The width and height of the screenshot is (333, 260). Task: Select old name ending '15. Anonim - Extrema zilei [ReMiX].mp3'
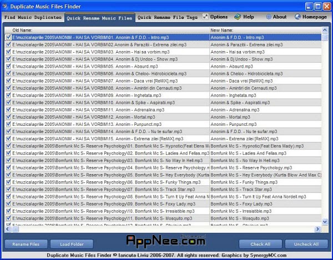tap(98, 139)
